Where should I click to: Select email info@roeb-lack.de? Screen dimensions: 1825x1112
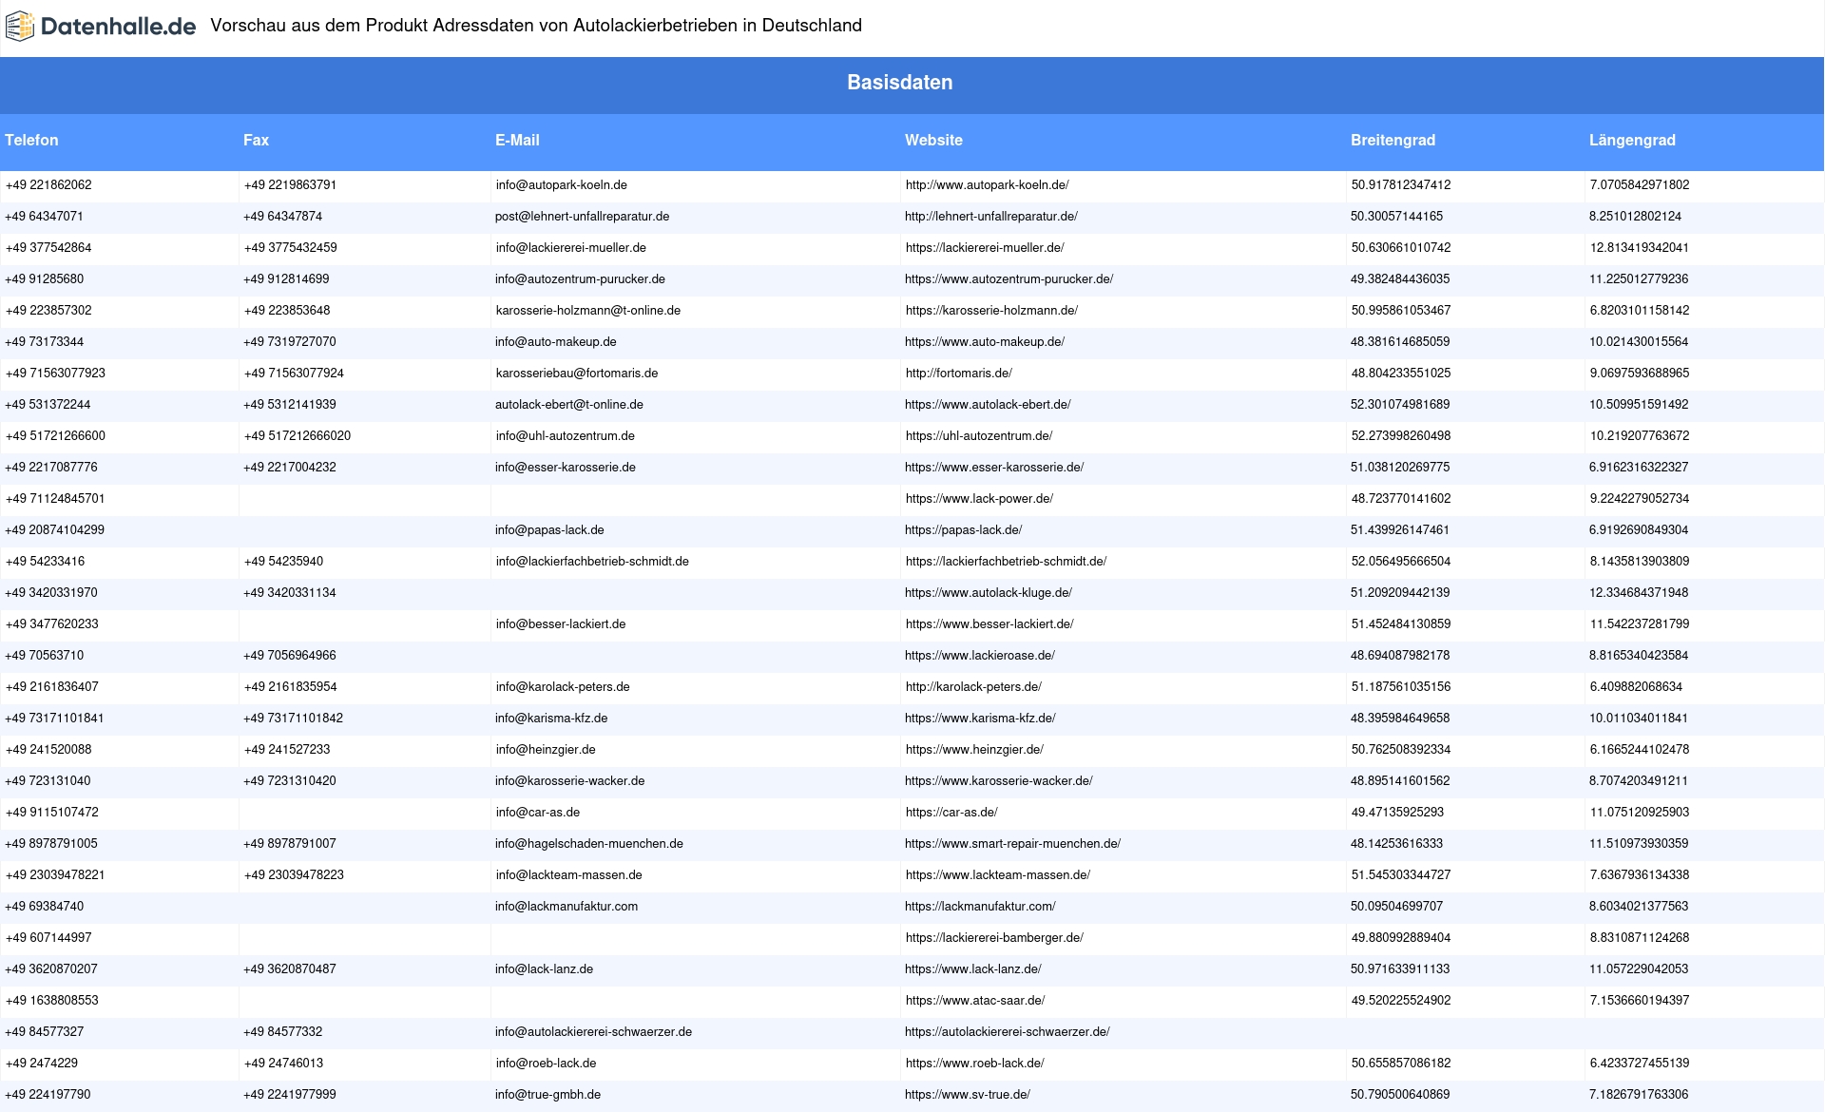point(546,1064)
